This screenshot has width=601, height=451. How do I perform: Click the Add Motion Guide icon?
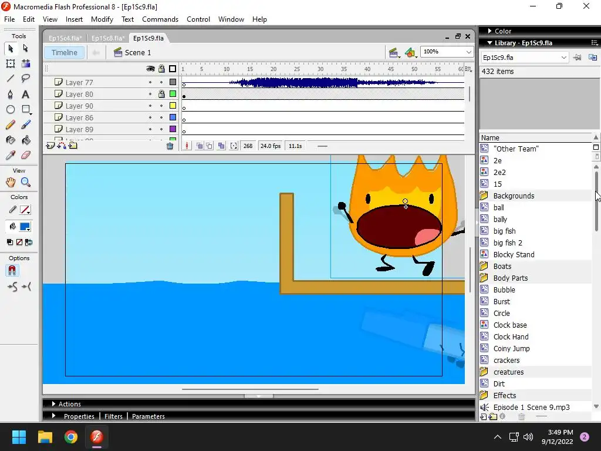click(x=61, y=146)
